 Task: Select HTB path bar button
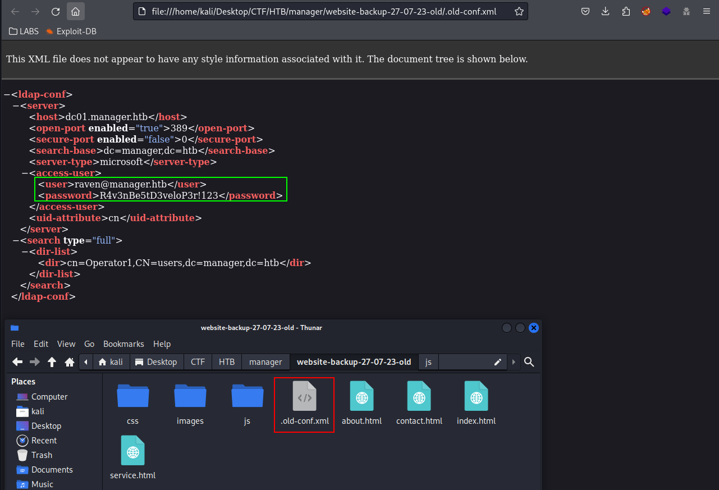pos(227,362)
